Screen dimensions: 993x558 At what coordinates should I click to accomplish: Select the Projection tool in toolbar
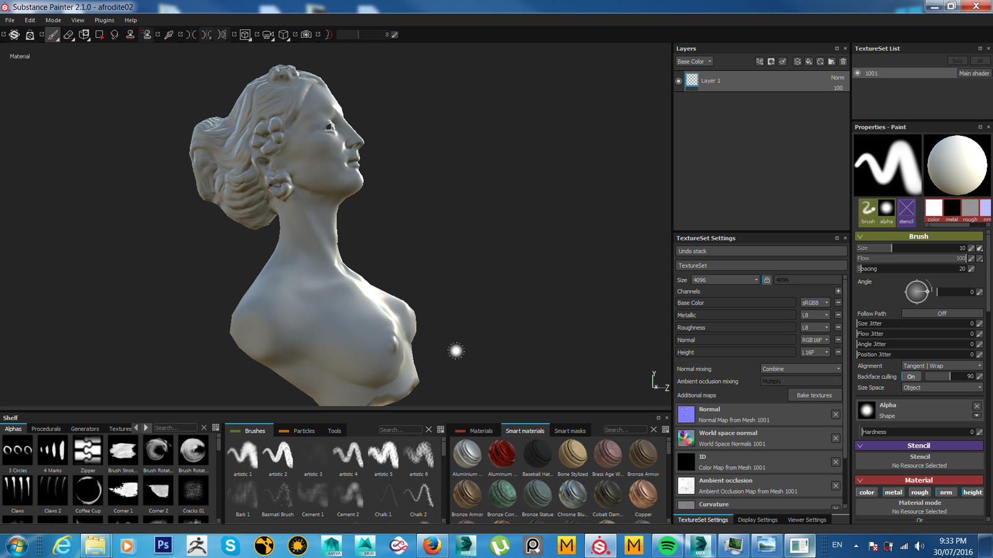(84, 35)
